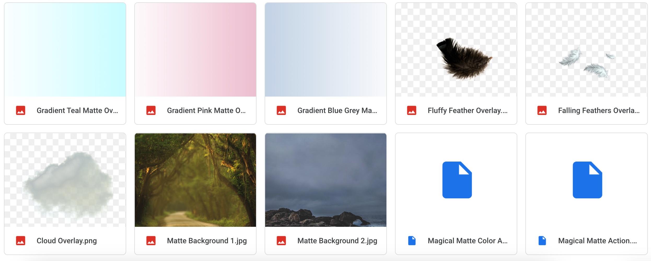The width and height of the screenshot is (651, 261).
Task: Click the image icon beside Gradient Teal Matte
Action: (x=21, y=110)
